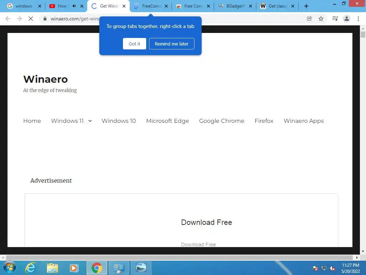Close the active 'Get Wind' tab

click(x=124, y=6)
